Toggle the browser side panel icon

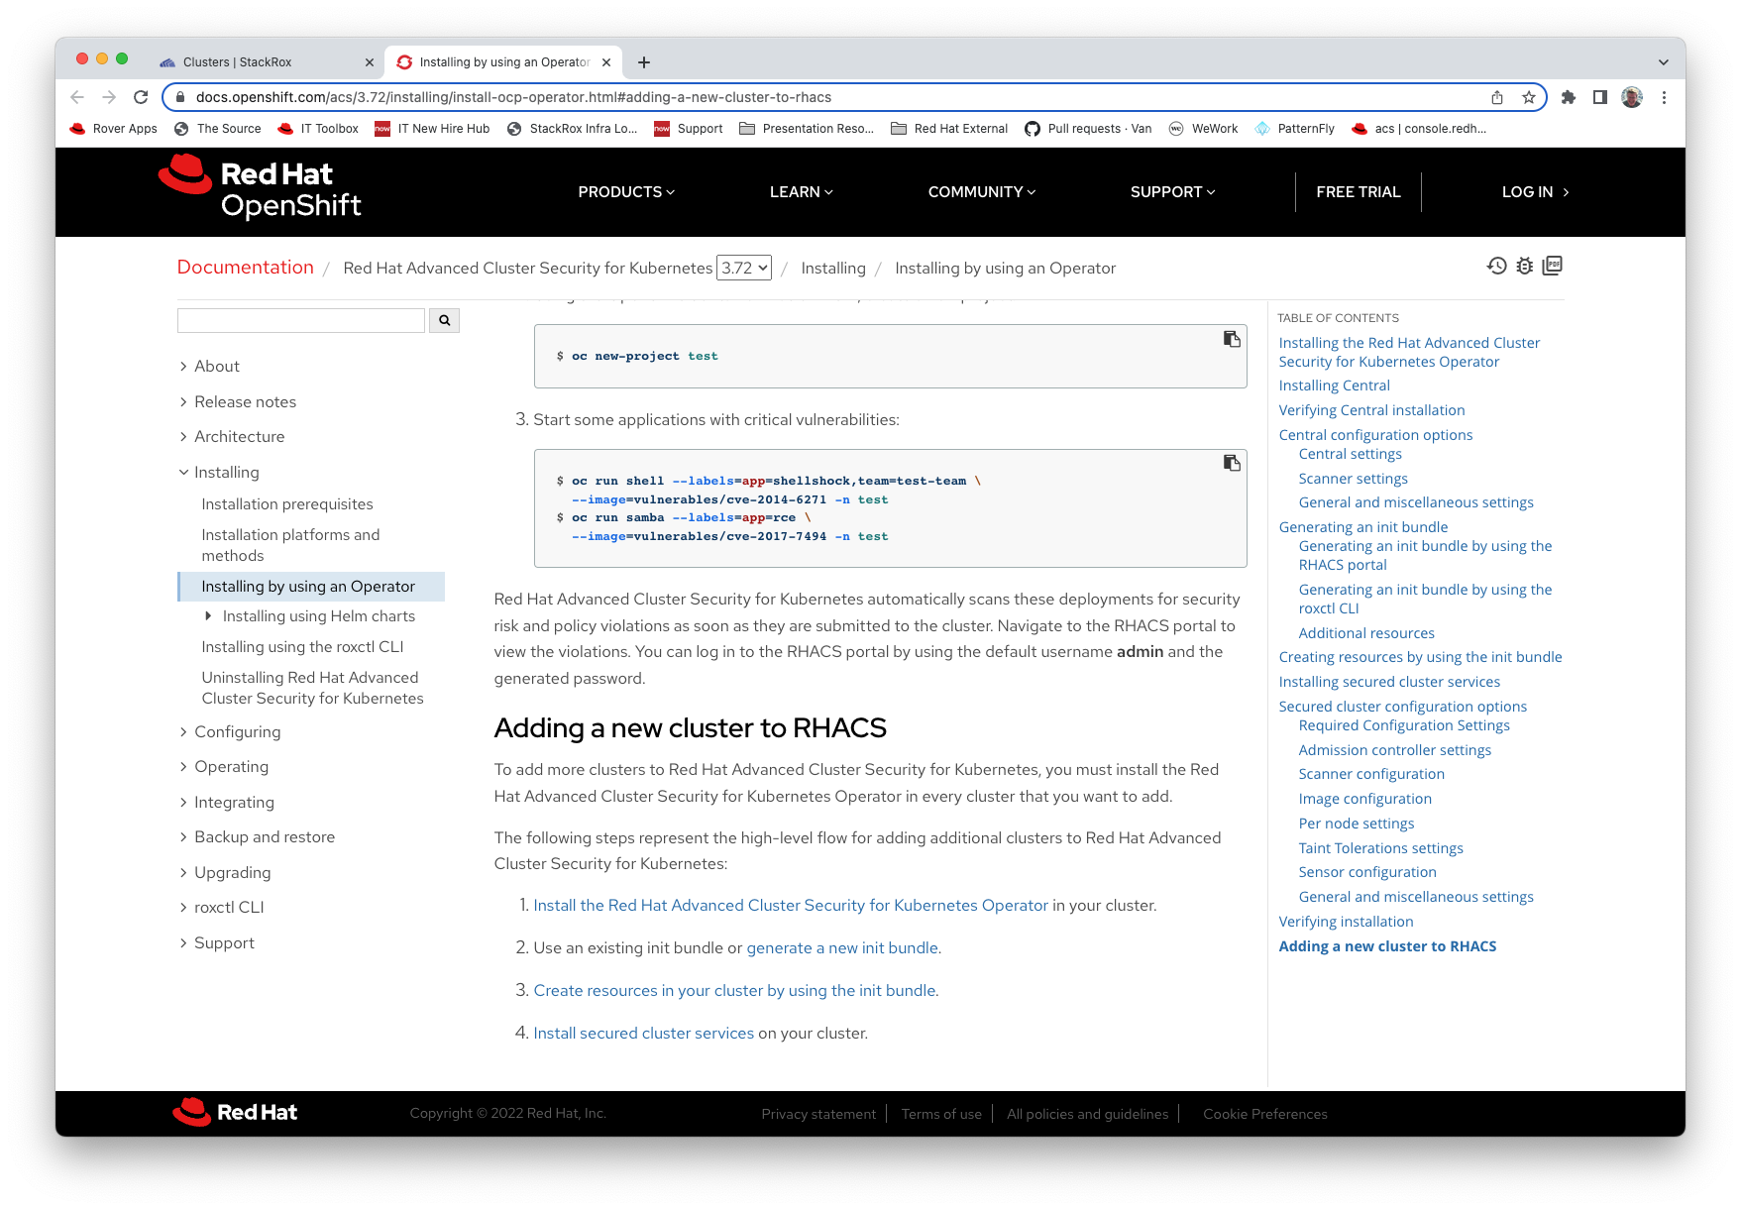tap(1599, 97)
